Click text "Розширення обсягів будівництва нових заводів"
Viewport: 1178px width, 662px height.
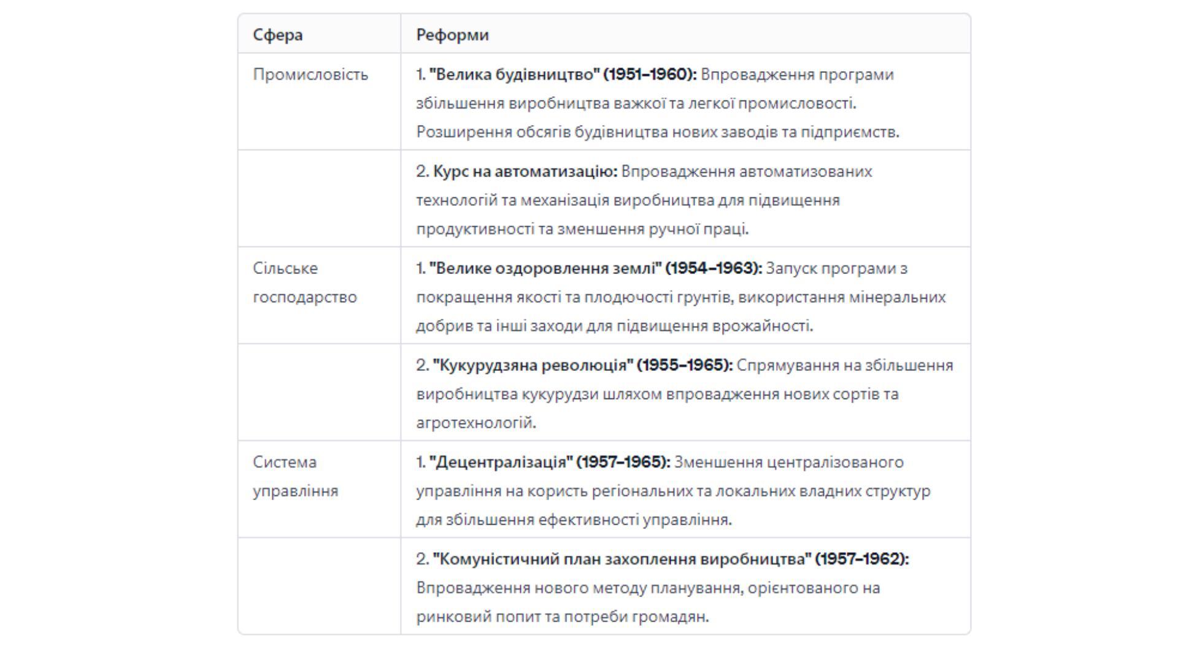(596, 132)
